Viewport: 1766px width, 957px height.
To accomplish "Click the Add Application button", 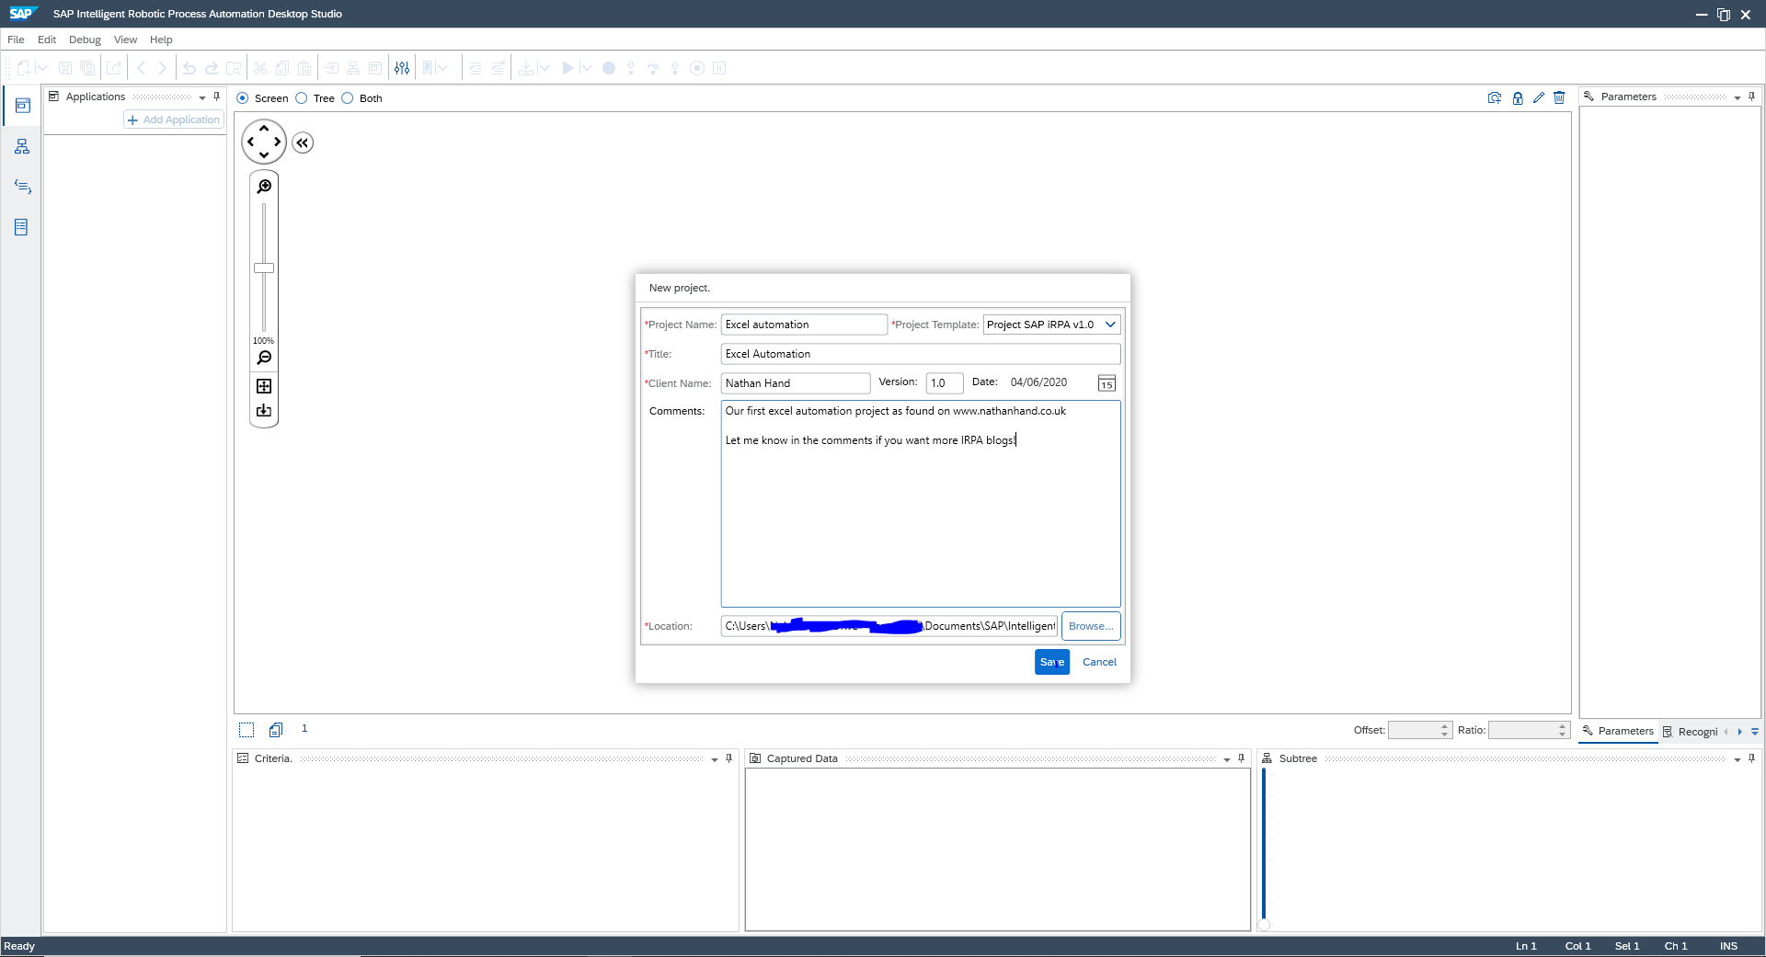I will [x=174, y=120].
